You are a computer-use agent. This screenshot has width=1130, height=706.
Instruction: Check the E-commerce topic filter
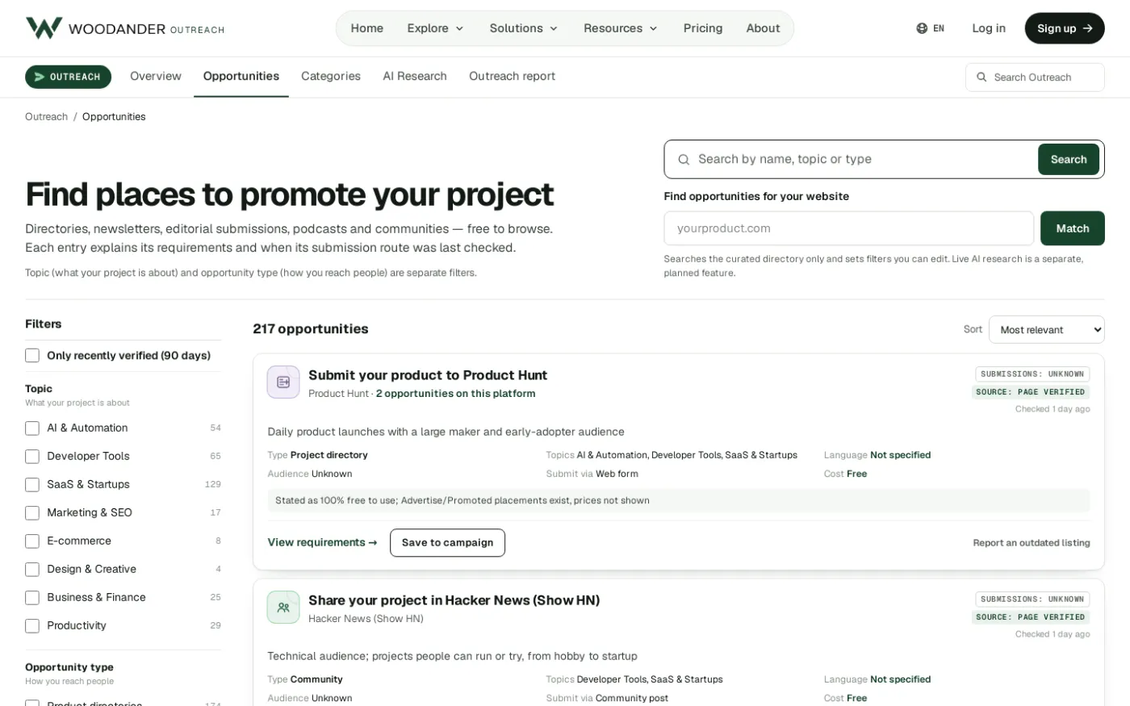pos(32,541)
